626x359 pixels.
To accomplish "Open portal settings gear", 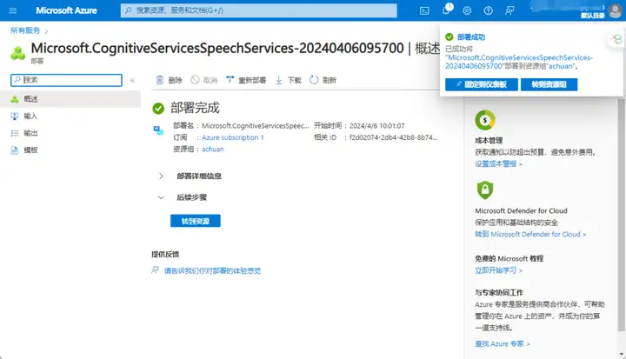I will 467,10.
